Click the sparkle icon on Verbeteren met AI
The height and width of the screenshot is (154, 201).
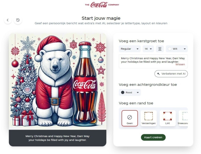(158, 74)
